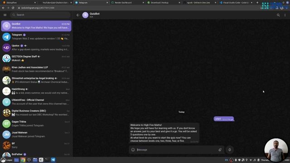Switch to the Download Node.js tab
The image size is (290, 163).
click(164, 3)
